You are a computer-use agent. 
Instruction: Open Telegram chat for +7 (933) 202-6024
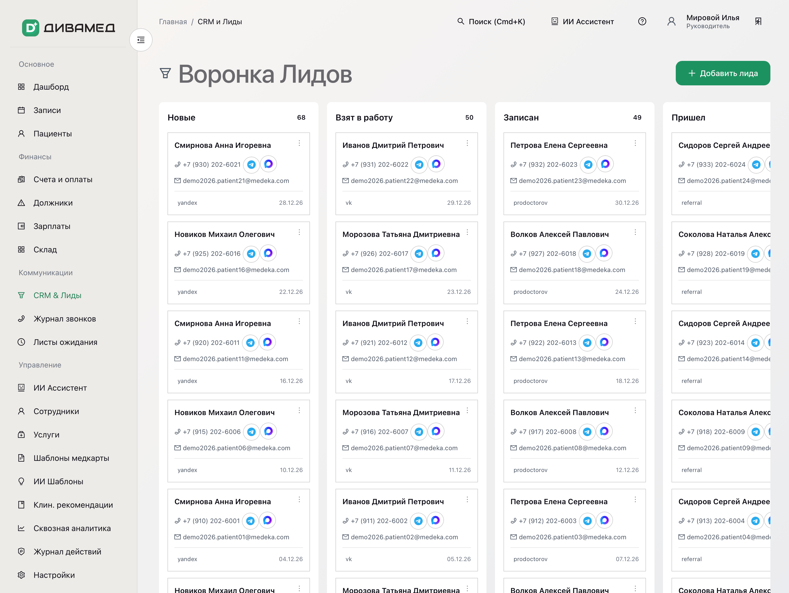pyautogui.click(x=756, y=165)
